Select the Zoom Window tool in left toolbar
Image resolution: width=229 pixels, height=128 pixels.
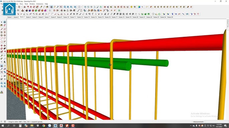click(5, 69)
